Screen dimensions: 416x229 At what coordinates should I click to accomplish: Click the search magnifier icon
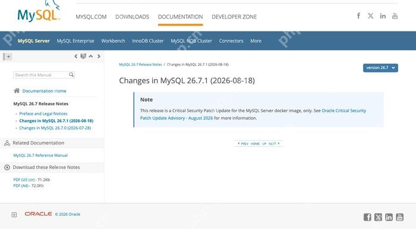pyautogui.click(x=71, y=75)
